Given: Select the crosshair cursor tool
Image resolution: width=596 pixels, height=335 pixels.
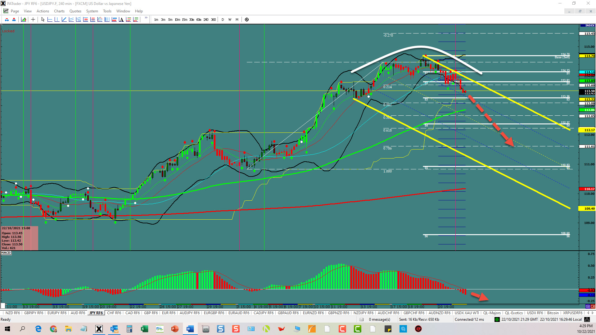Looking at the screenshot, I should tap(33, 20).
